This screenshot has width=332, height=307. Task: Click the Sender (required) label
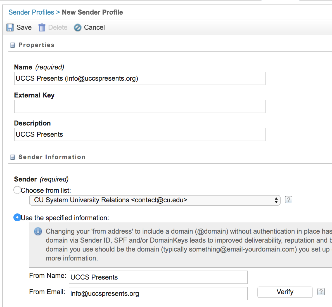[x=41, y=179]
